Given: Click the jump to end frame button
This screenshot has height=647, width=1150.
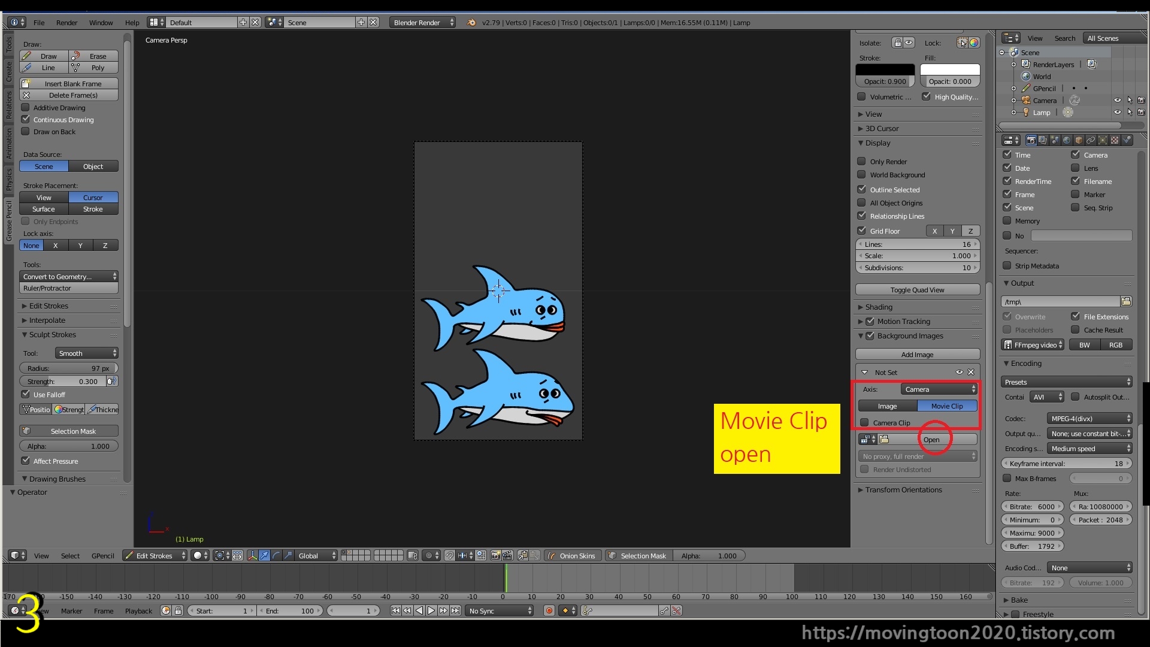Looking at the screenshot, I should point(455,610).
